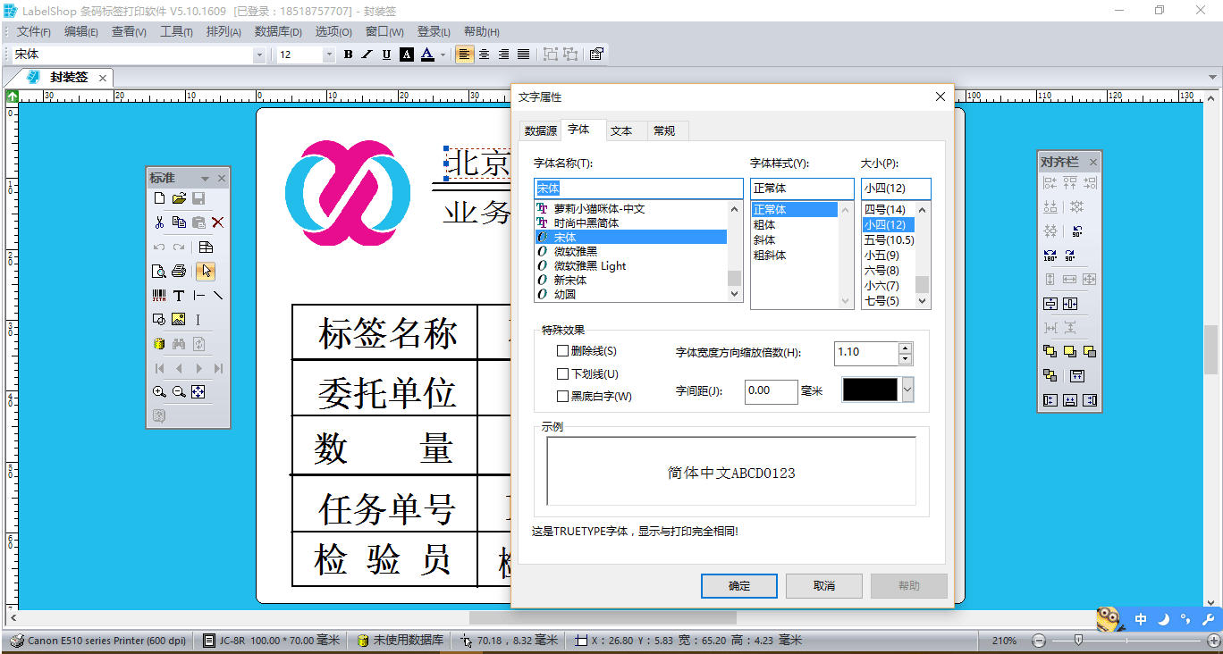Open Print Preview magnifier-page icon
The height and width of the screenshot is (654, 1223).
[x=159, y=271]
